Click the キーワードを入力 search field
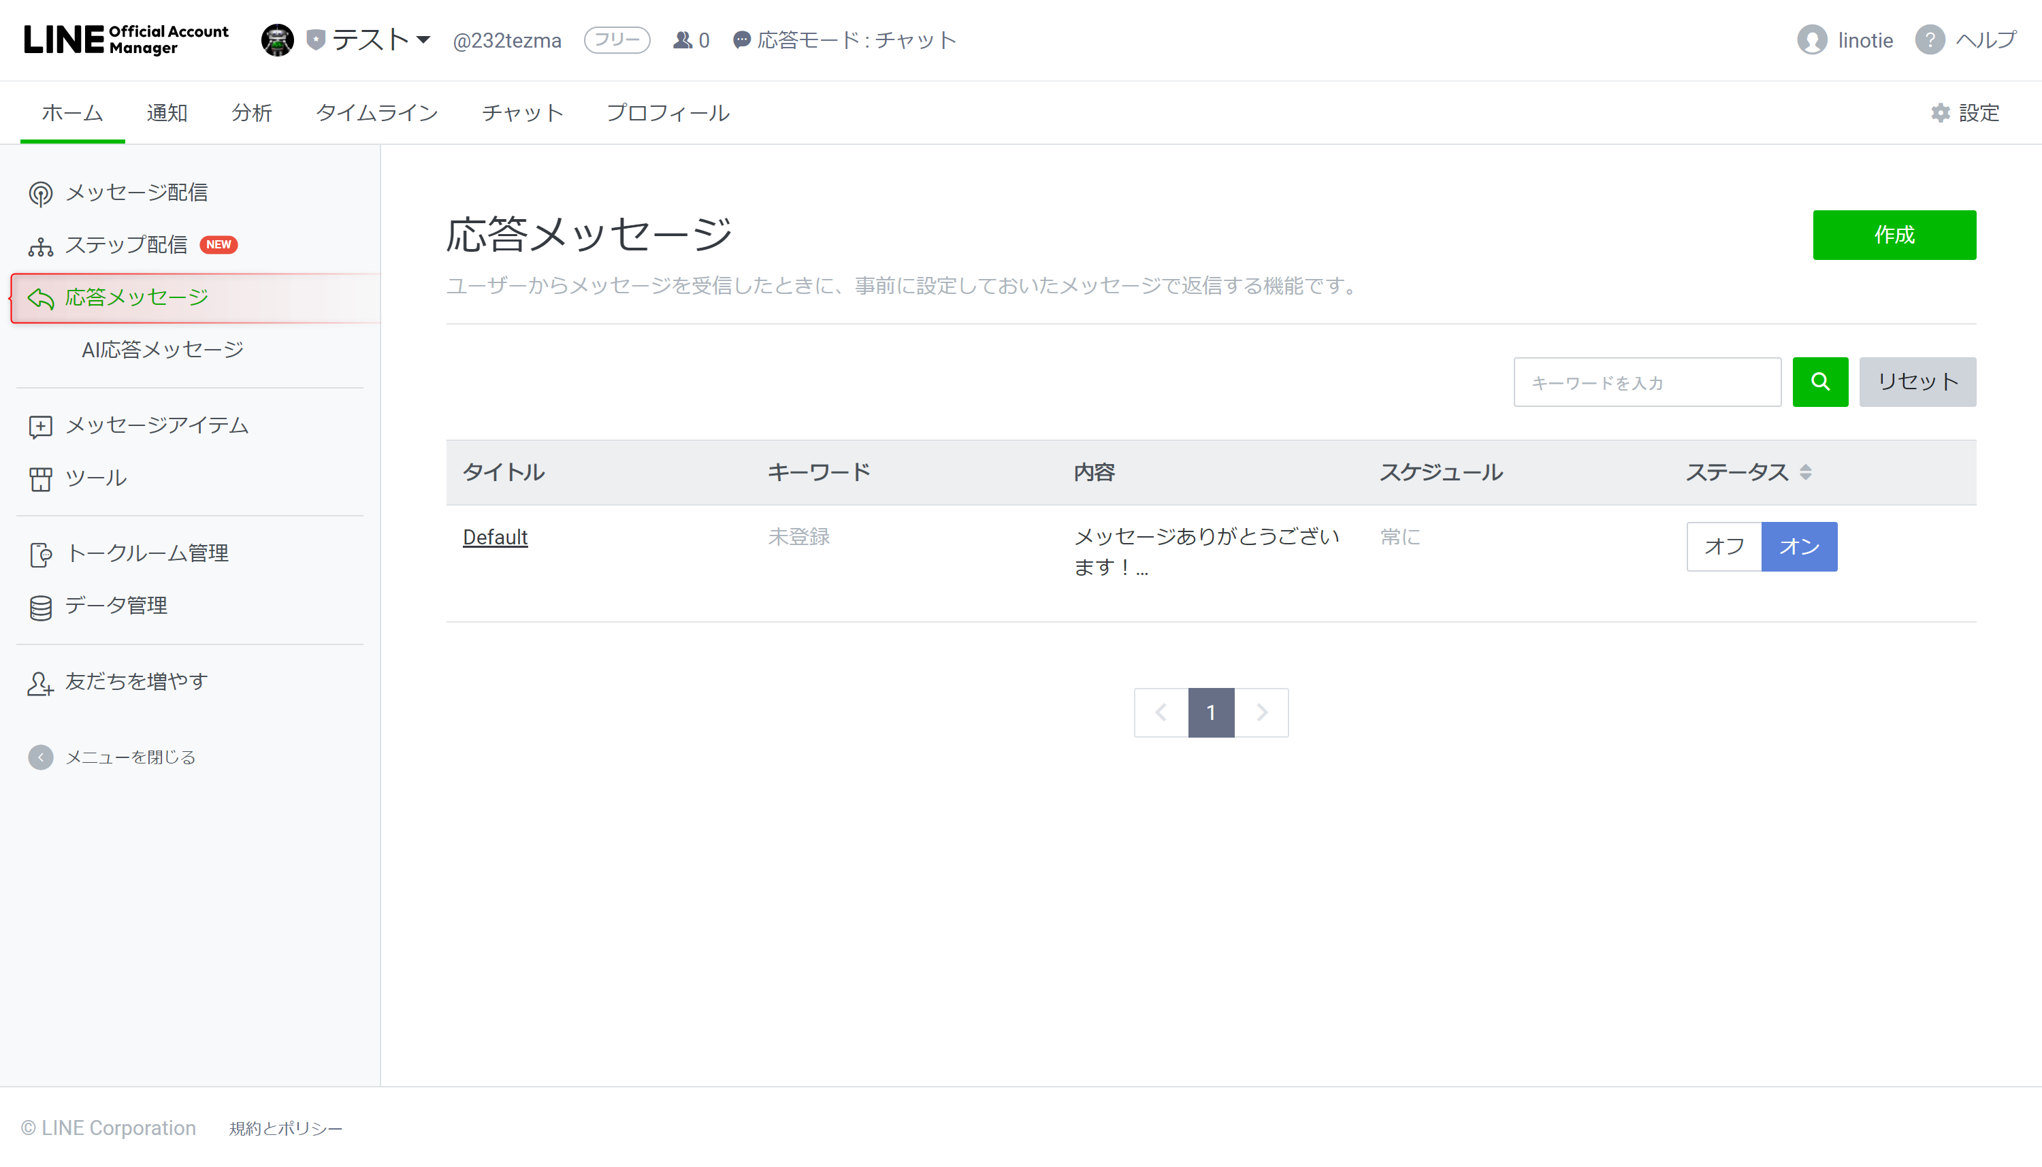 point(1647,382)
